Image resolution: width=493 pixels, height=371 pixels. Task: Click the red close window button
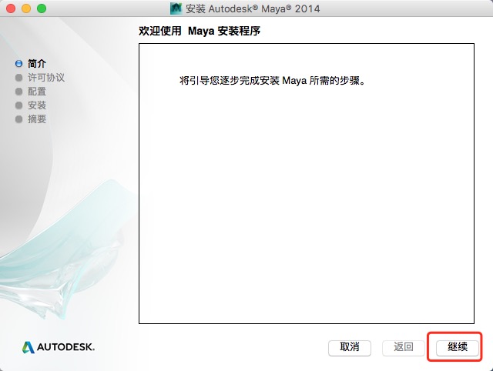pos(11,8)
